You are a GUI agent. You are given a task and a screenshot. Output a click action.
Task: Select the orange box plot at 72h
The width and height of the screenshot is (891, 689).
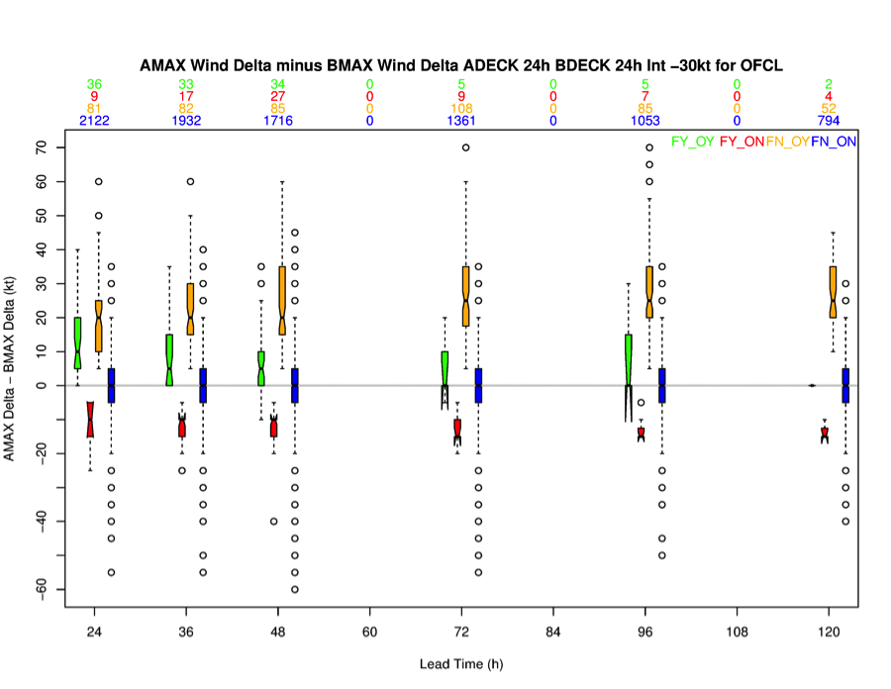(465, 296)
